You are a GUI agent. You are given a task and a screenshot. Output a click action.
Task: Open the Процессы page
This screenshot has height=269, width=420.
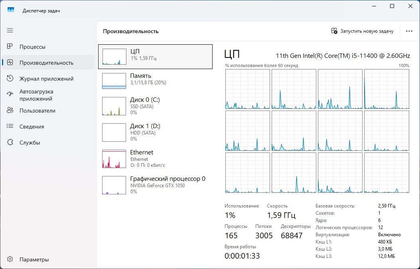(48, 47)
